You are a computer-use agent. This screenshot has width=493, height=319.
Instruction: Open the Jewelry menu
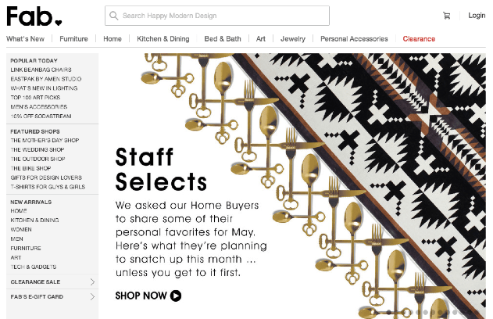point(293,38)
